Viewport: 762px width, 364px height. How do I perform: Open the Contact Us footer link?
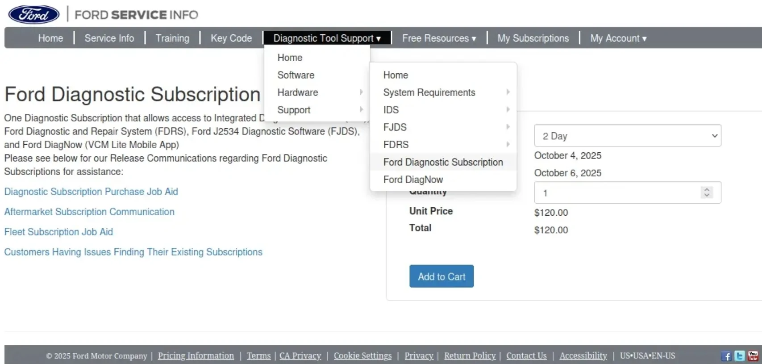[x=527, y=356]
